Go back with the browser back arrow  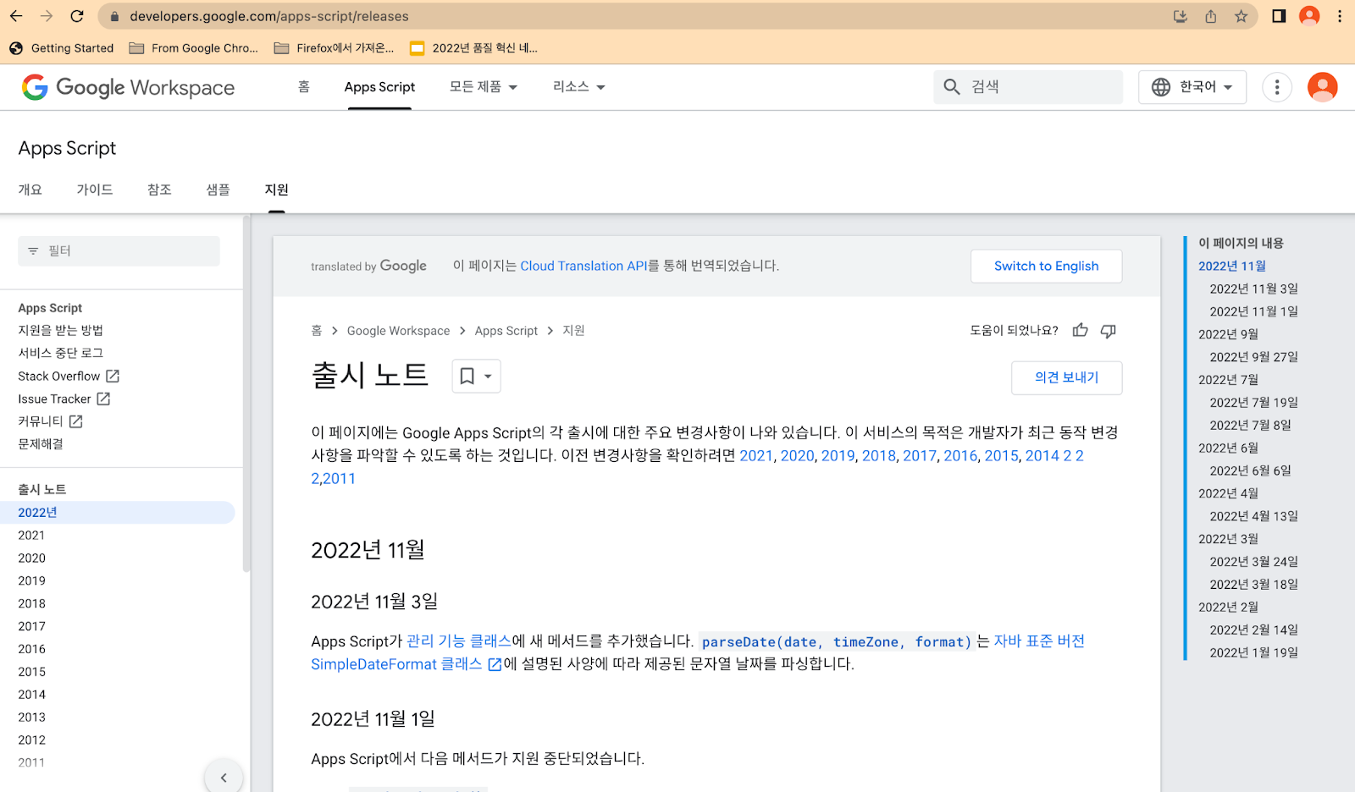coord(16,16)
